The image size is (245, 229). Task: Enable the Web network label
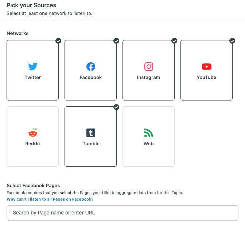point(149,143)
